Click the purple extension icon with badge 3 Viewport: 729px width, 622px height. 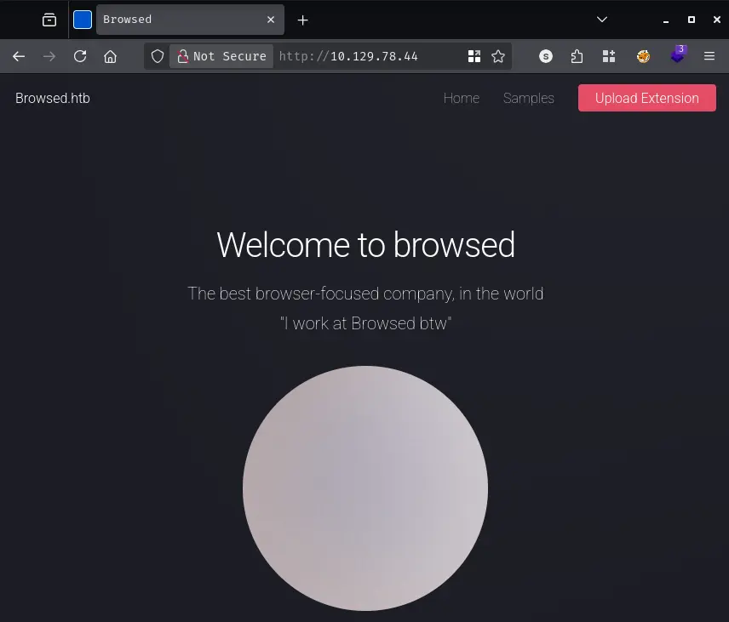(x=678, y=55)
